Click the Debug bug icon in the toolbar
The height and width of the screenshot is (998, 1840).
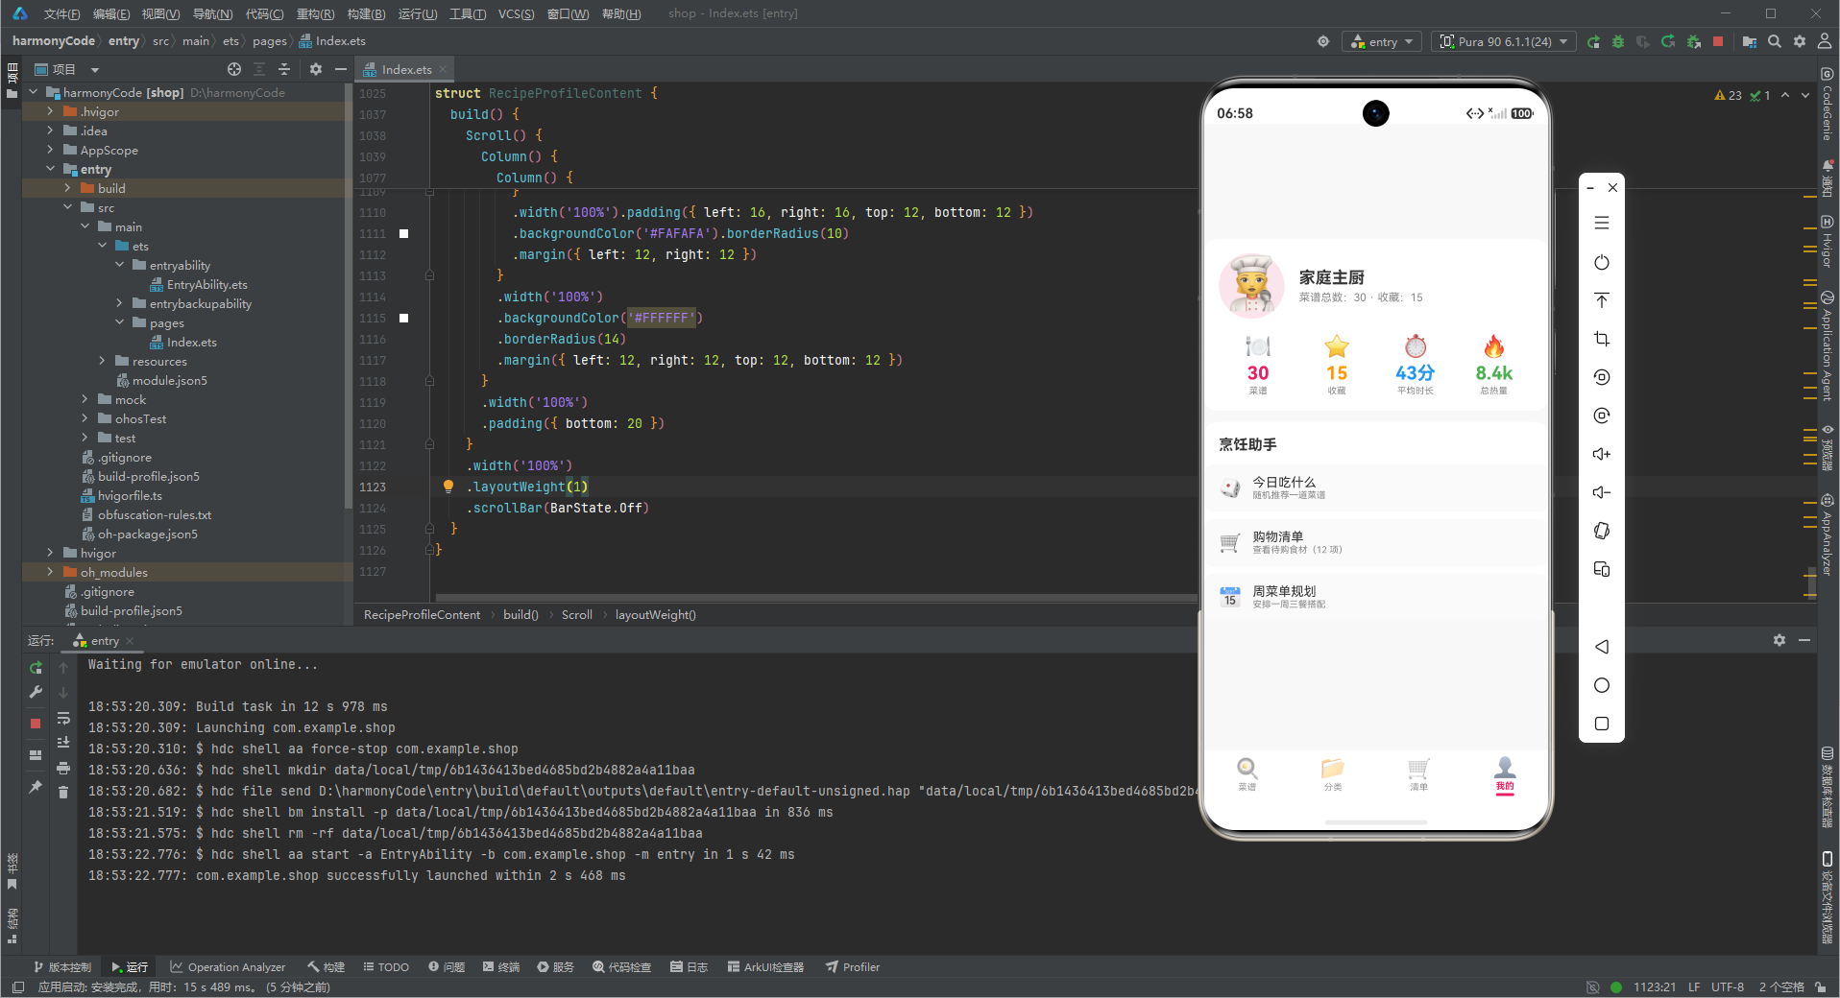1618,41
